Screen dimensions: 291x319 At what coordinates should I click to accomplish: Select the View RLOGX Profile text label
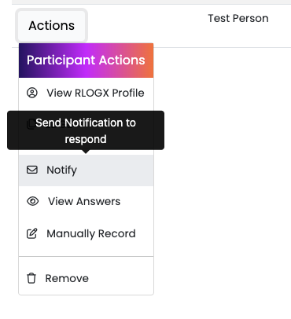[95, 93]
